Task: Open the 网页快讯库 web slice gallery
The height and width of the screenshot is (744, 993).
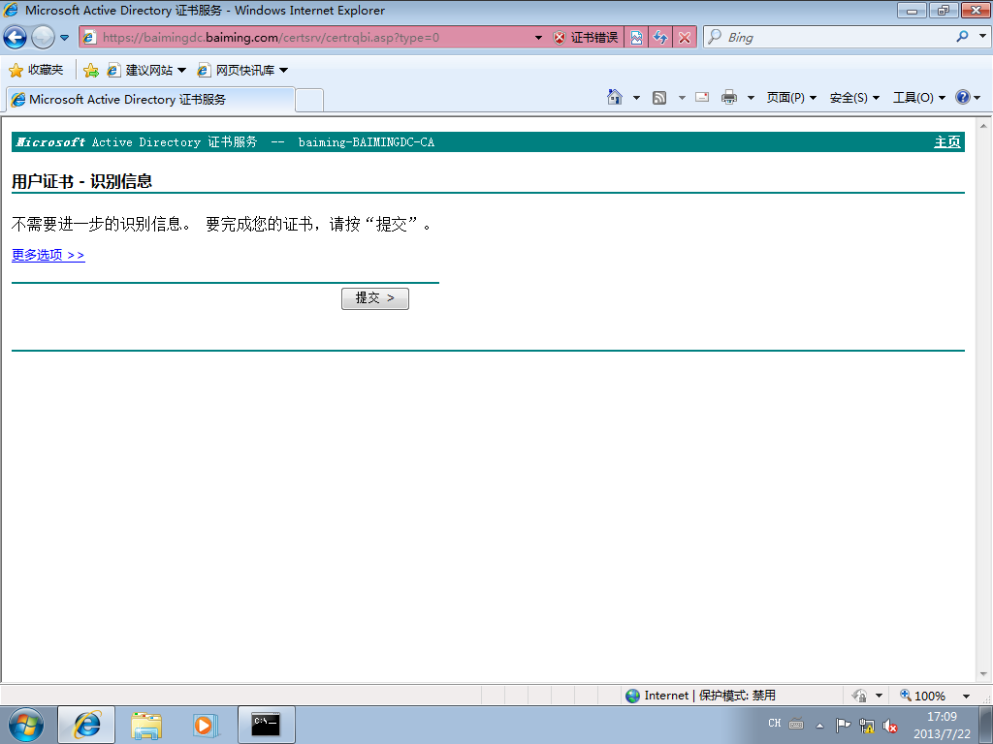Action: tap(242, 70)
